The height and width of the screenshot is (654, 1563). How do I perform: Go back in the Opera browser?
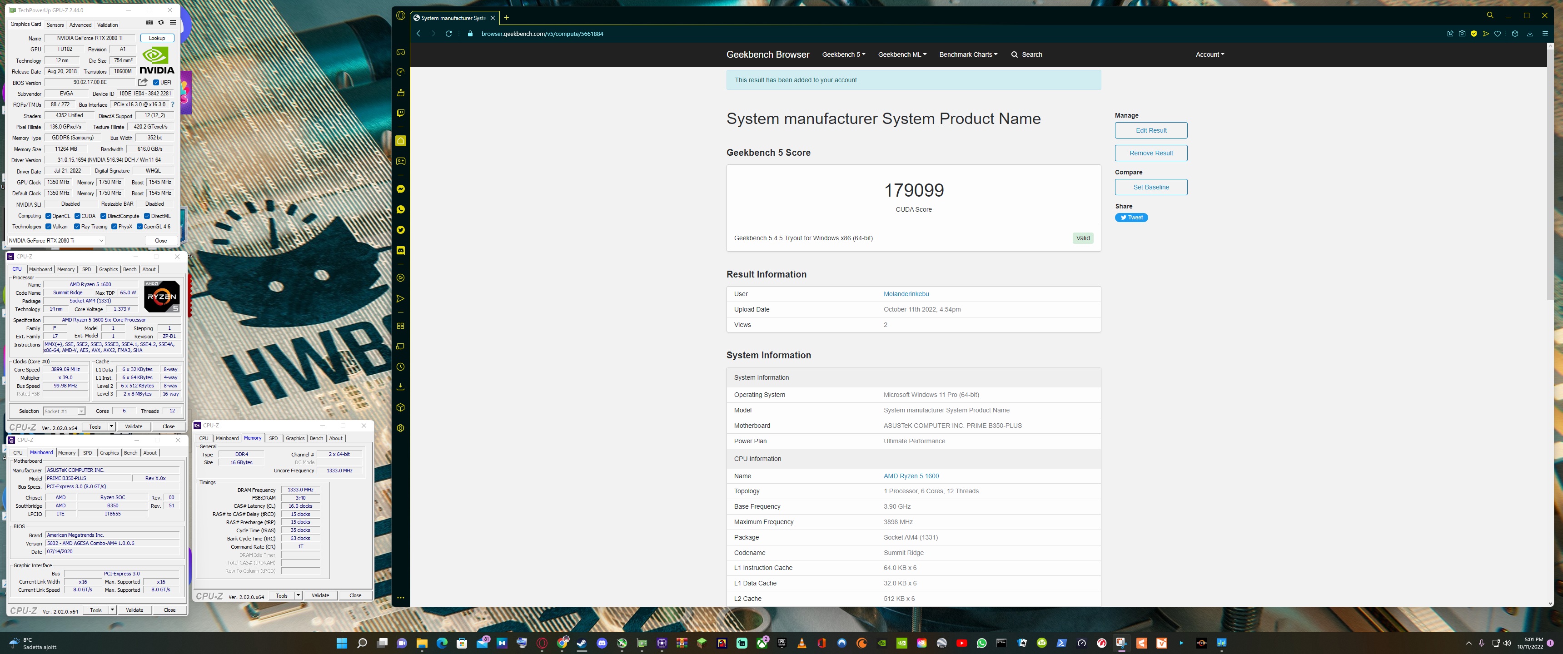418,33
